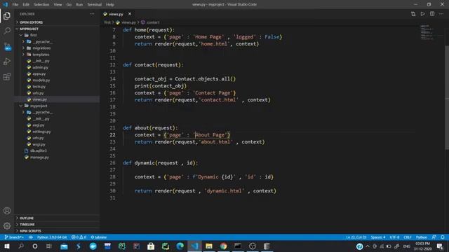Open wsgi.py in Explorer
The height and width of the screenshot is (252, 449).
click(x=58, y=144)
